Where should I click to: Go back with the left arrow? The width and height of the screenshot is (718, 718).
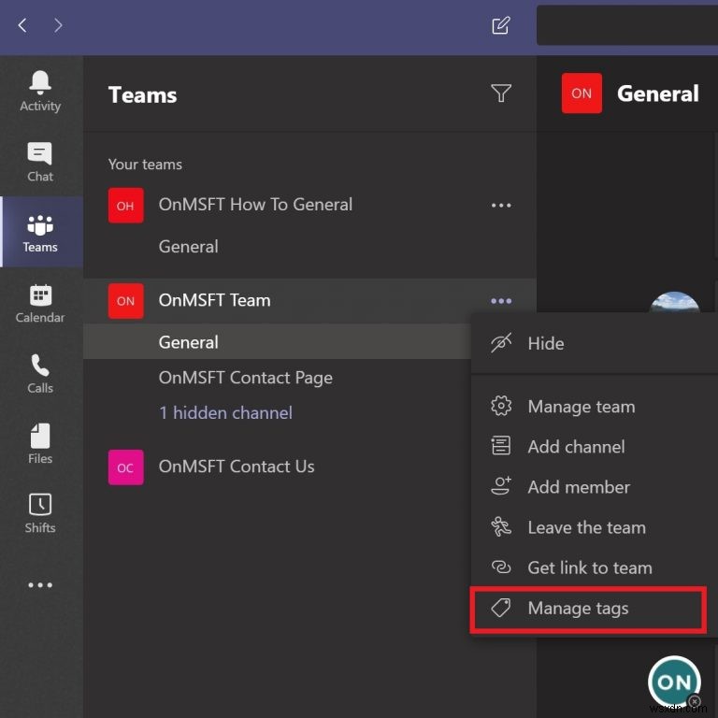(22, 25)
